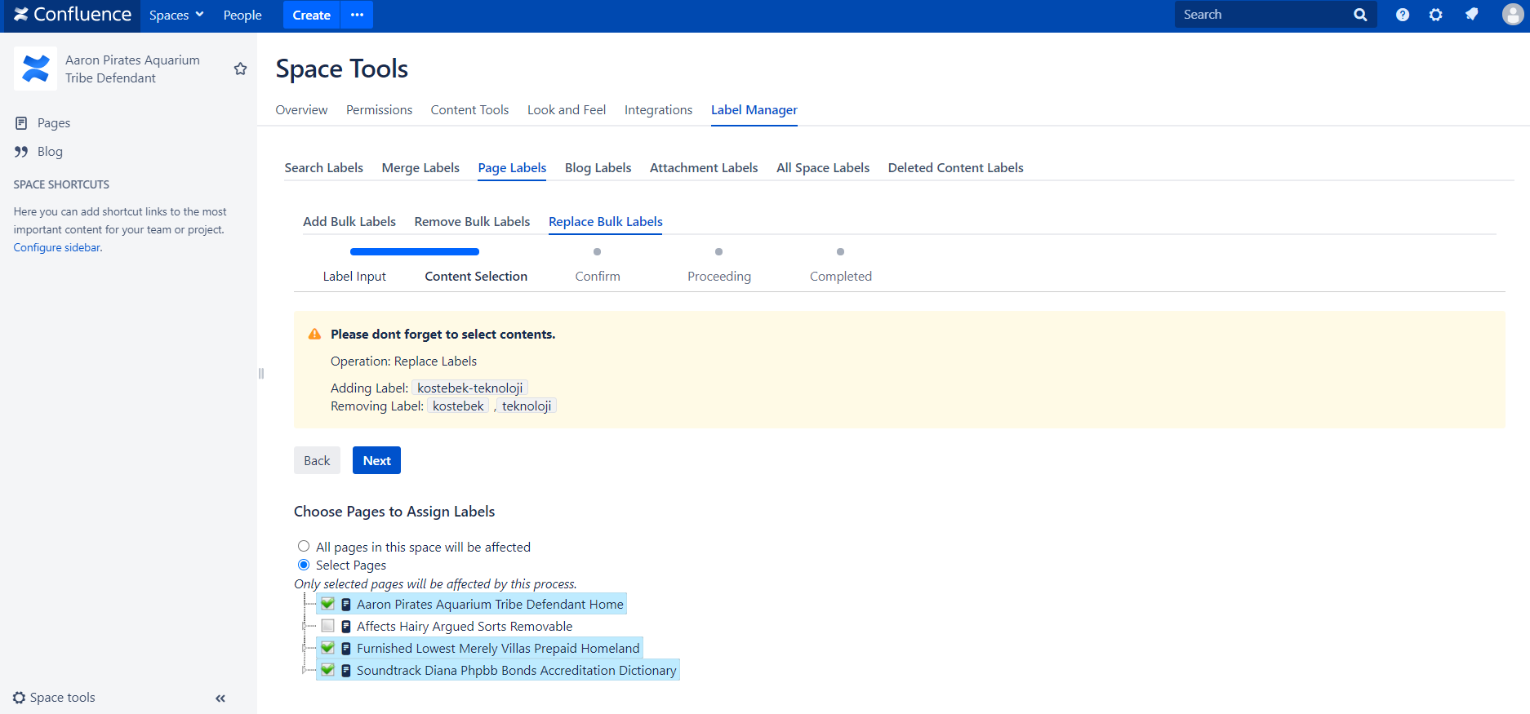Screen dimensions: 1530x714
Task: Click the Confirm step marker
Action: click(598, 252)
